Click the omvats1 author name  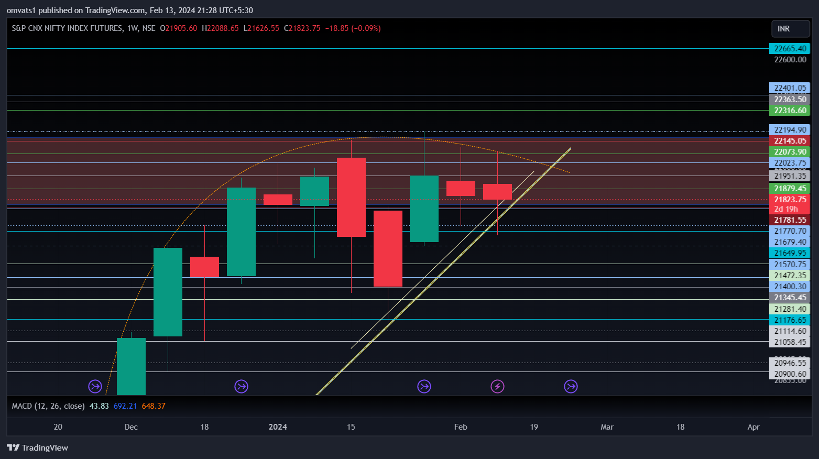pos(21,10)
